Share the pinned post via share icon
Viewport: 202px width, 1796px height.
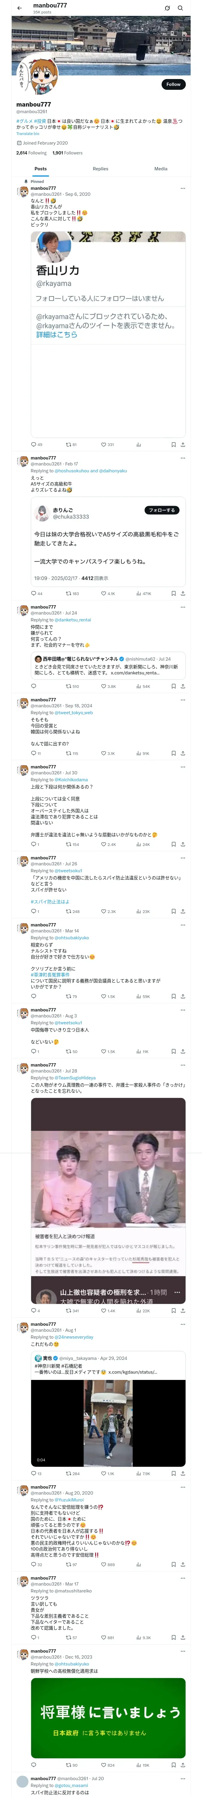point(183,444)
